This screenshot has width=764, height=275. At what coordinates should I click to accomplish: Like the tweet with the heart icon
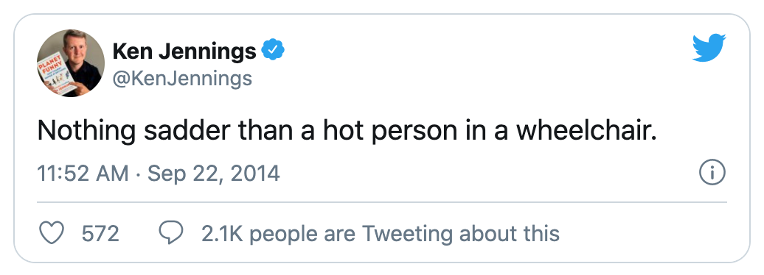(x=51, y=234)
